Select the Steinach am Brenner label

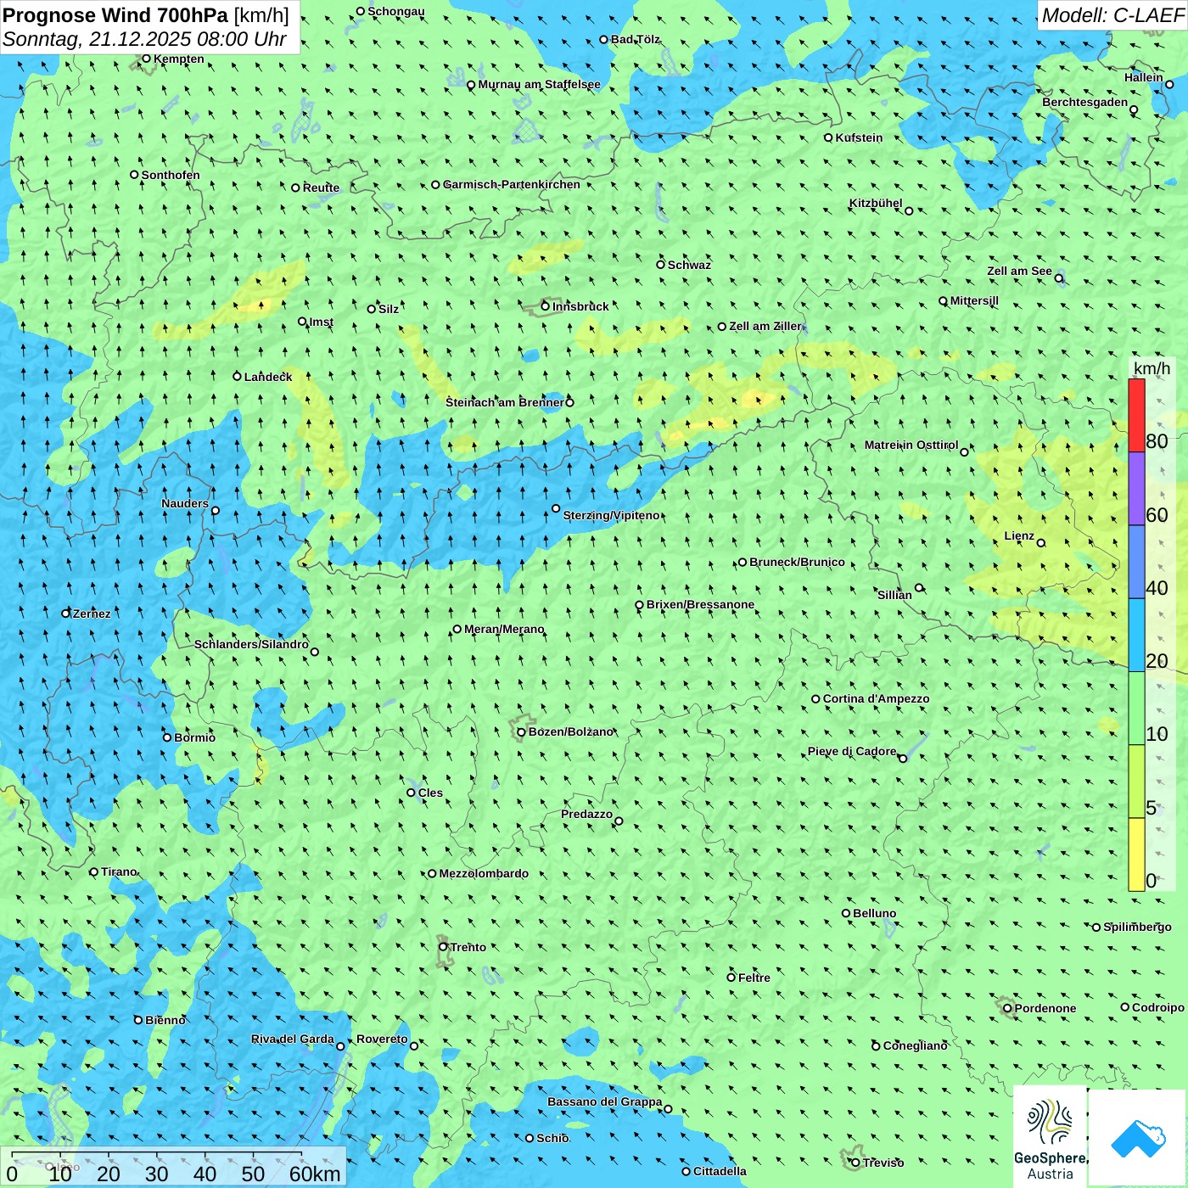504,402
